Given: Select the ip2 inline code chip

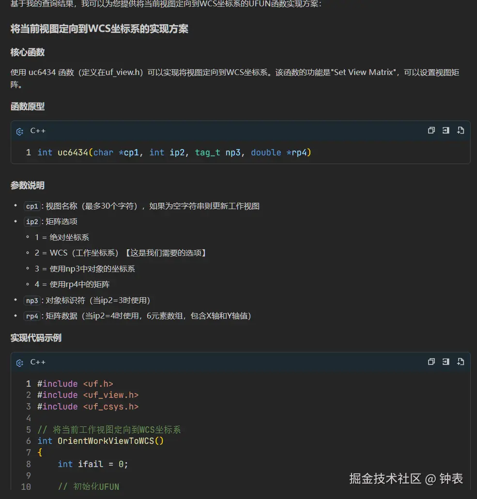Looking at the screenshot, I should point(32,222).
